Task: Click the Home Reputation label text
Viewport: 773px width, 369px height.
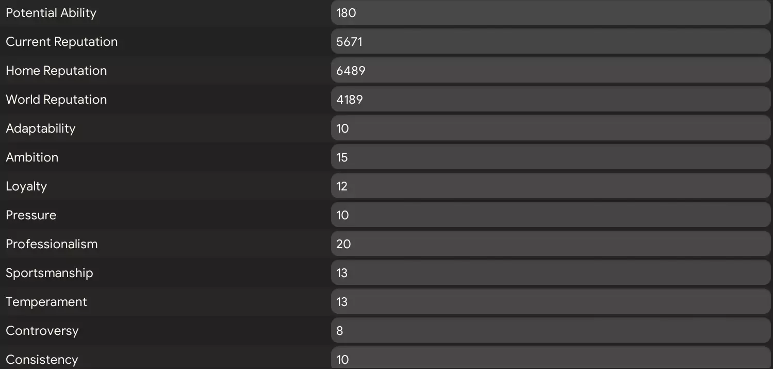Action: [56, 71]
